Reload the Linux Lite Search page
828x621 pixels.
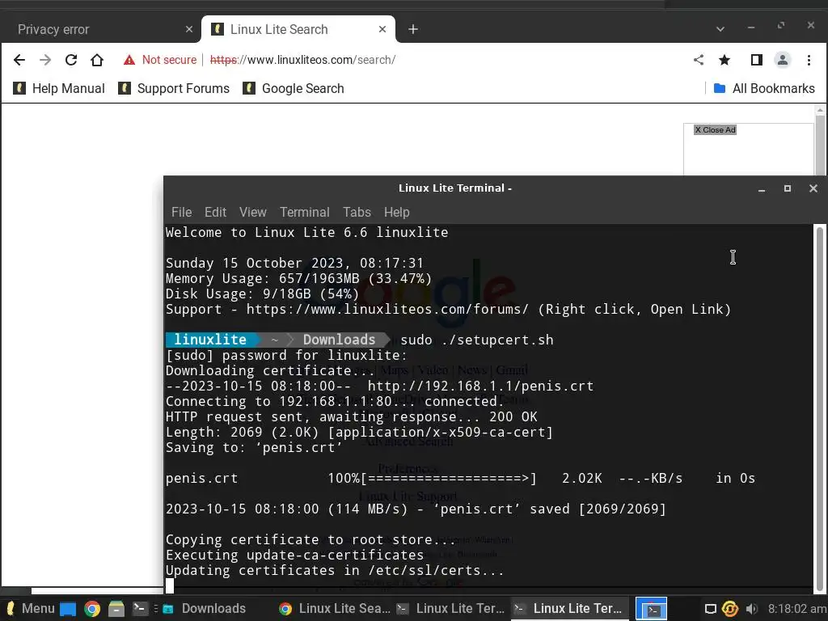pyautogui.click(x=71, y=60)
